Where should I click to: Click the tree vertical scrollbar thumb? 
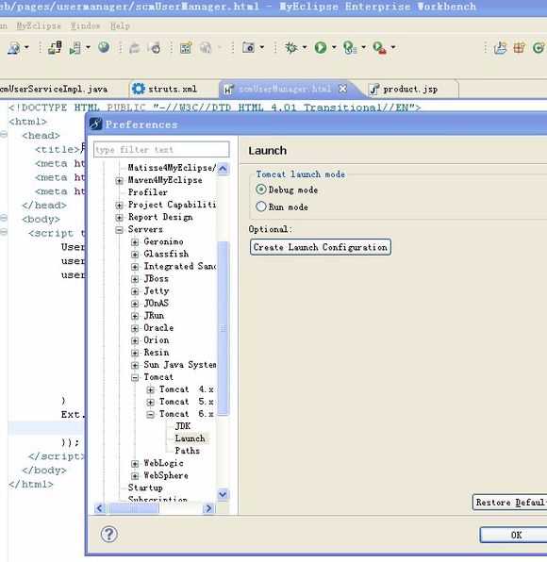pyautogui.click(x=223, y=328)
